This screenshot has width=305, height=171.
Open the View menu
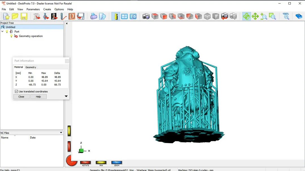(x=20, y=9)
